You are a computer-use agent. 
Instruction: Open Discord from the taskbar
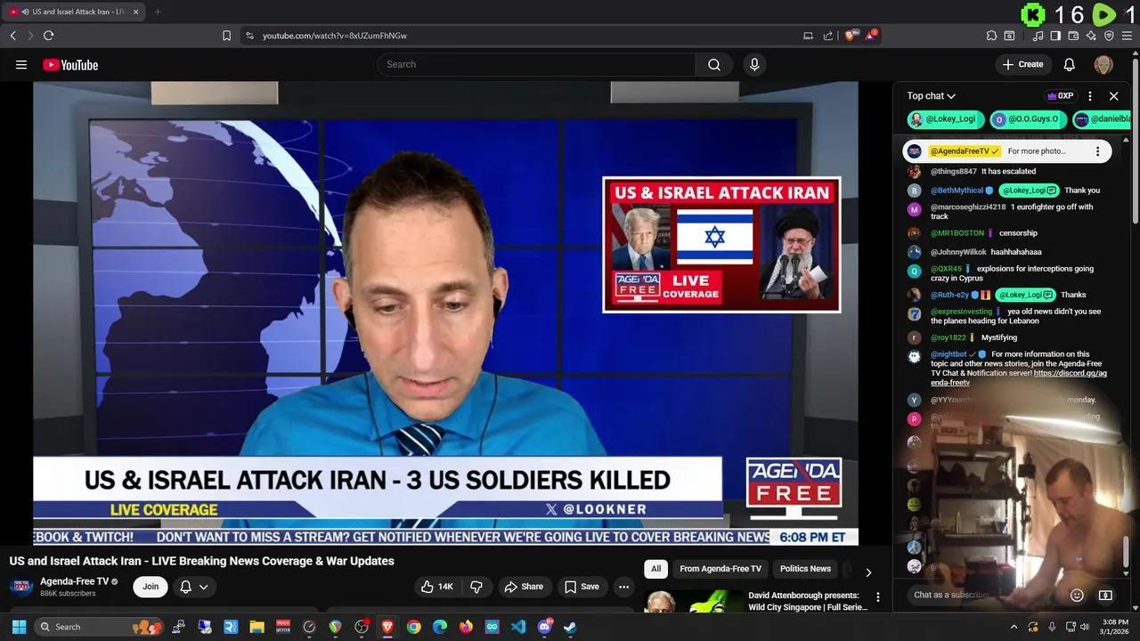tap(544, 627)
